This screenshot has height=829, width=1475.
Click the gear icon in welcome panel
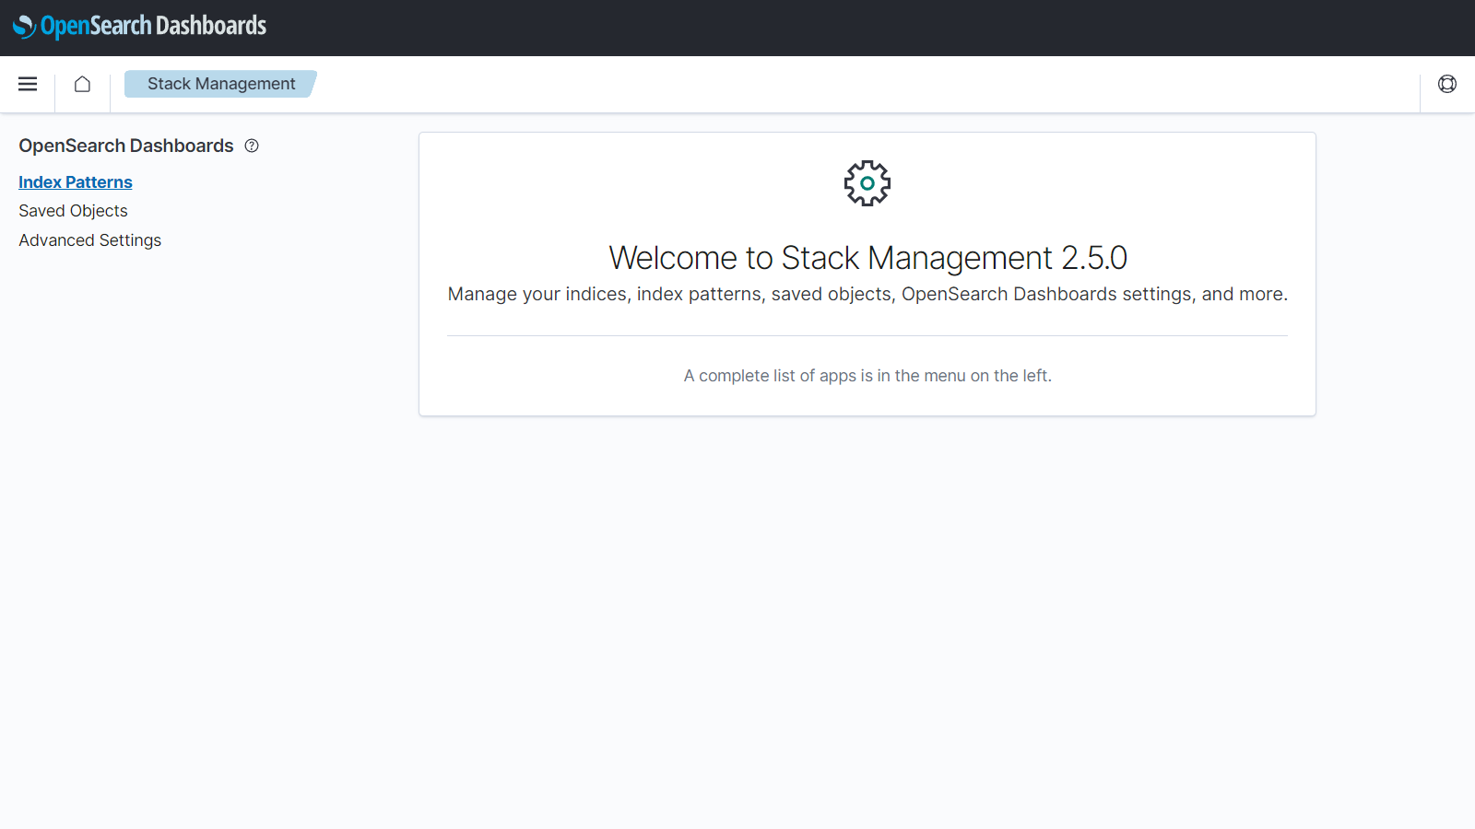867,183
